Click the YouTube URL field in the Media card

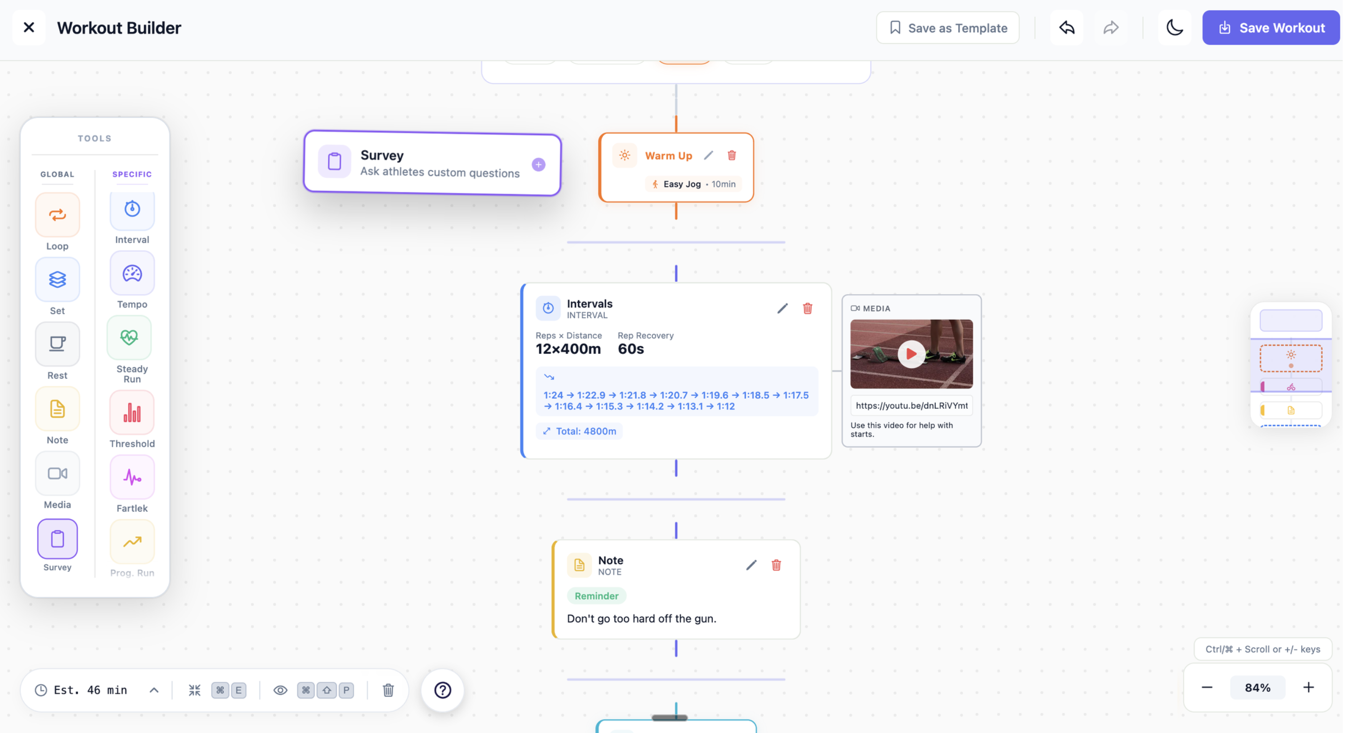coord(911,405)
